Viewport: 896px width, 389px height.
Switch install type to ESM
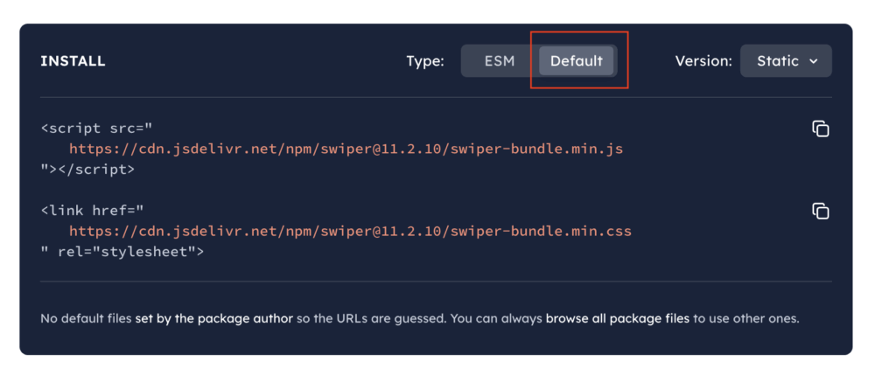click(500, 60)
